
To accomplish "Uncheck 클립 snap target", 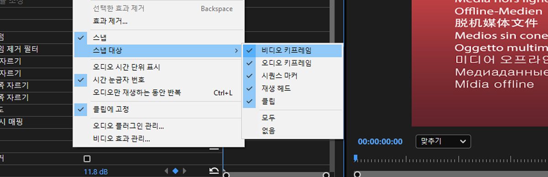I will click(292, 101).
